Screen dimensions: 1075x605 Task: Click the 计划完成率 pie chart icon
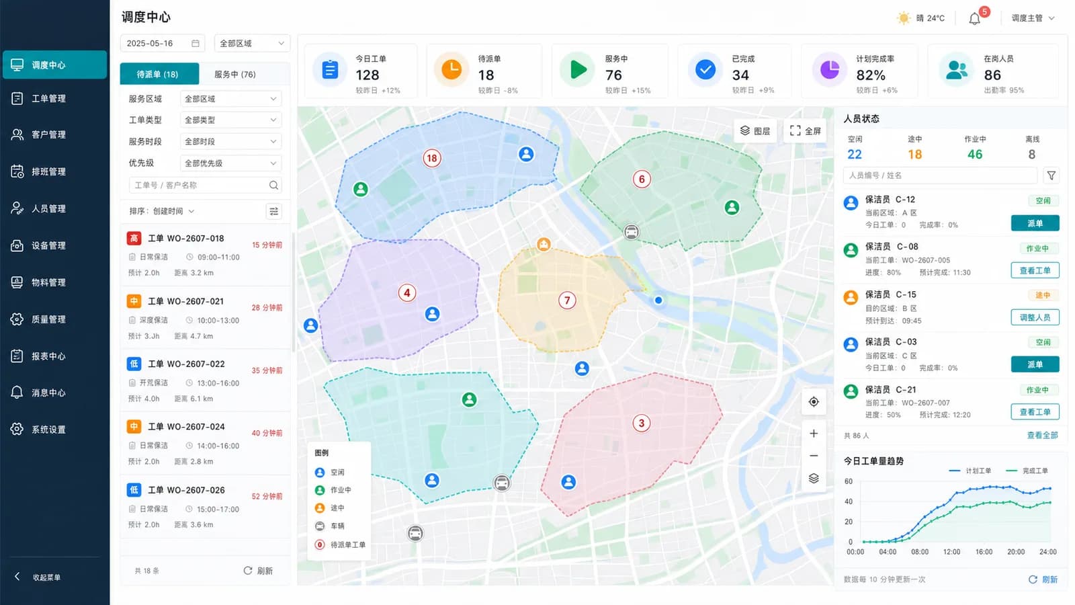tap(830, 69)
